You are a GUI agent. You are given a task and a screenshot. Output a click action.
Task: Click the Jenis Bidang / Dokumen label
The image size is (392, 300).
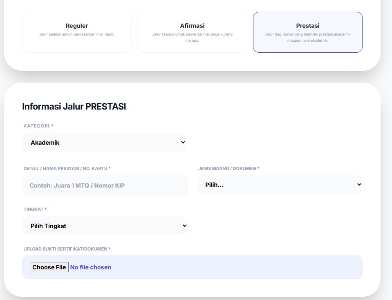227,168
